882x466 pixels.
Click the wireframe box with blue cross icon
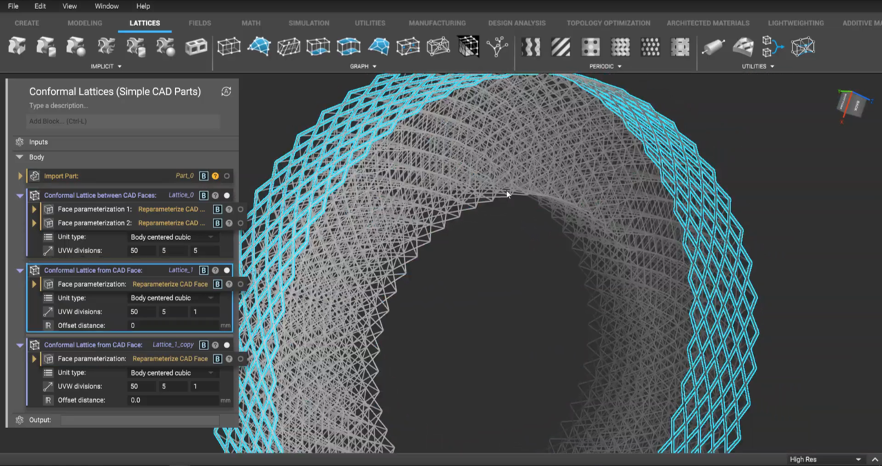pos(803,47)
